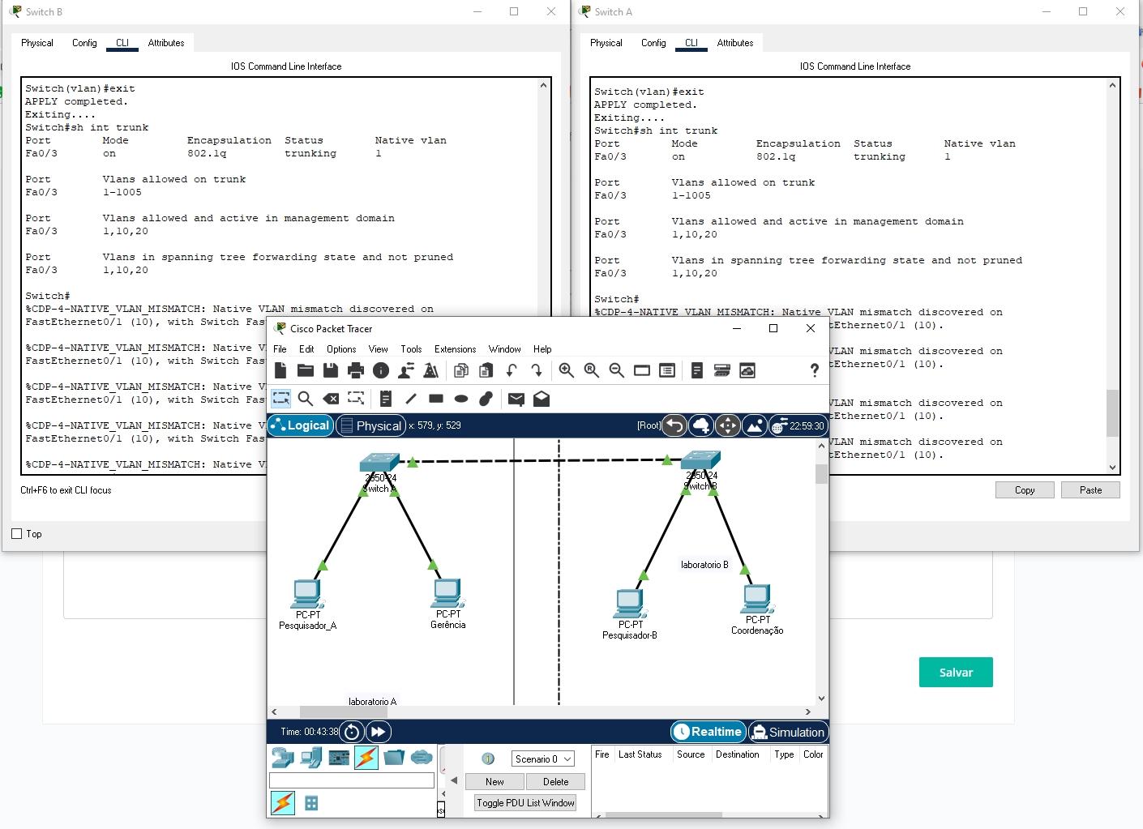Click the Fast Forward Time button

click(x=379, y=732)
